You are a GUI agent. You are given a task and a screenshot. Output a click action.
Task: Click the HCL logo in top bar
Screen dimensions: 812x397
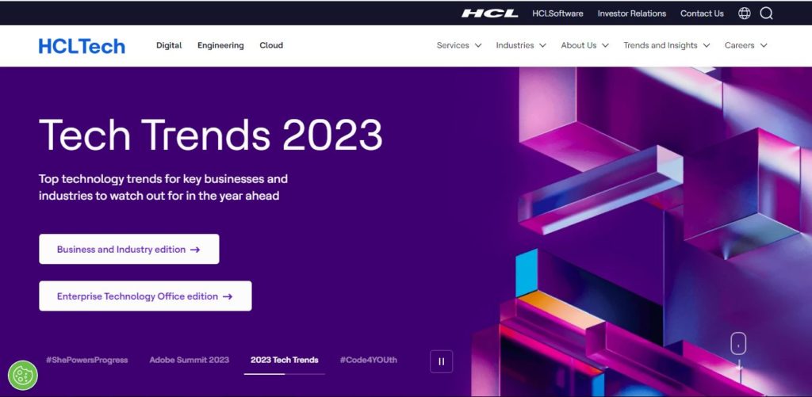489,13
